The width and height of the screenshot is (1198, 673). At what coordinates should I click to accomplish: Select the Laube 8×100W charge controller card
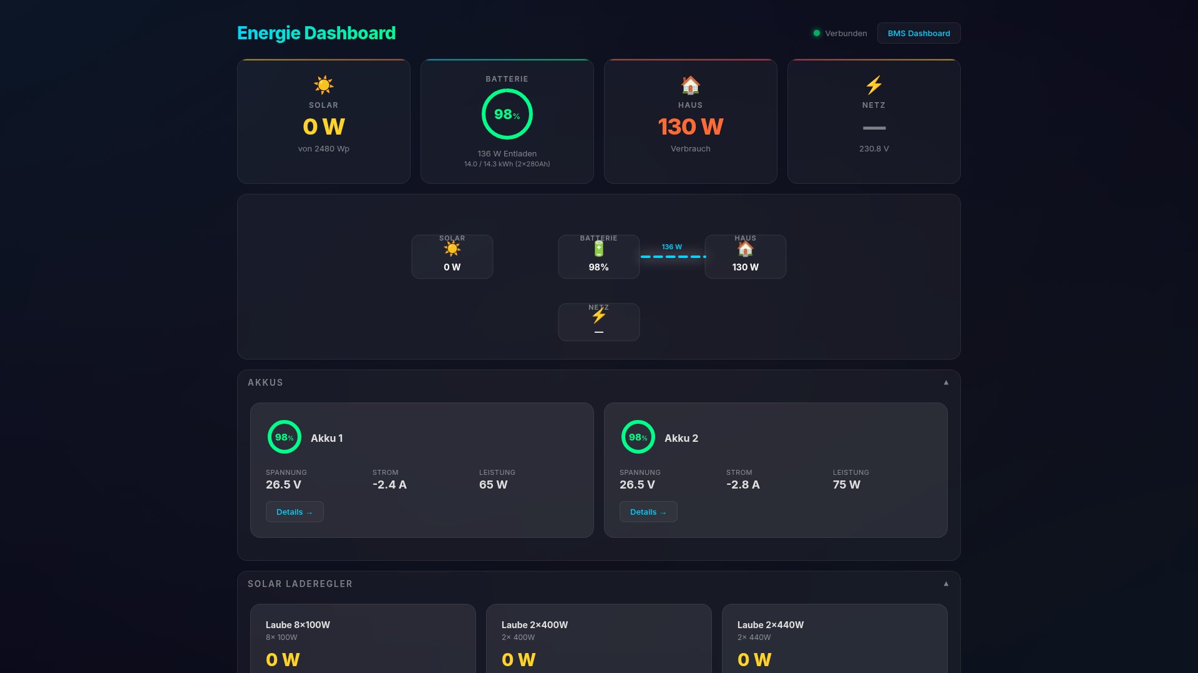(x=363, y=639)
